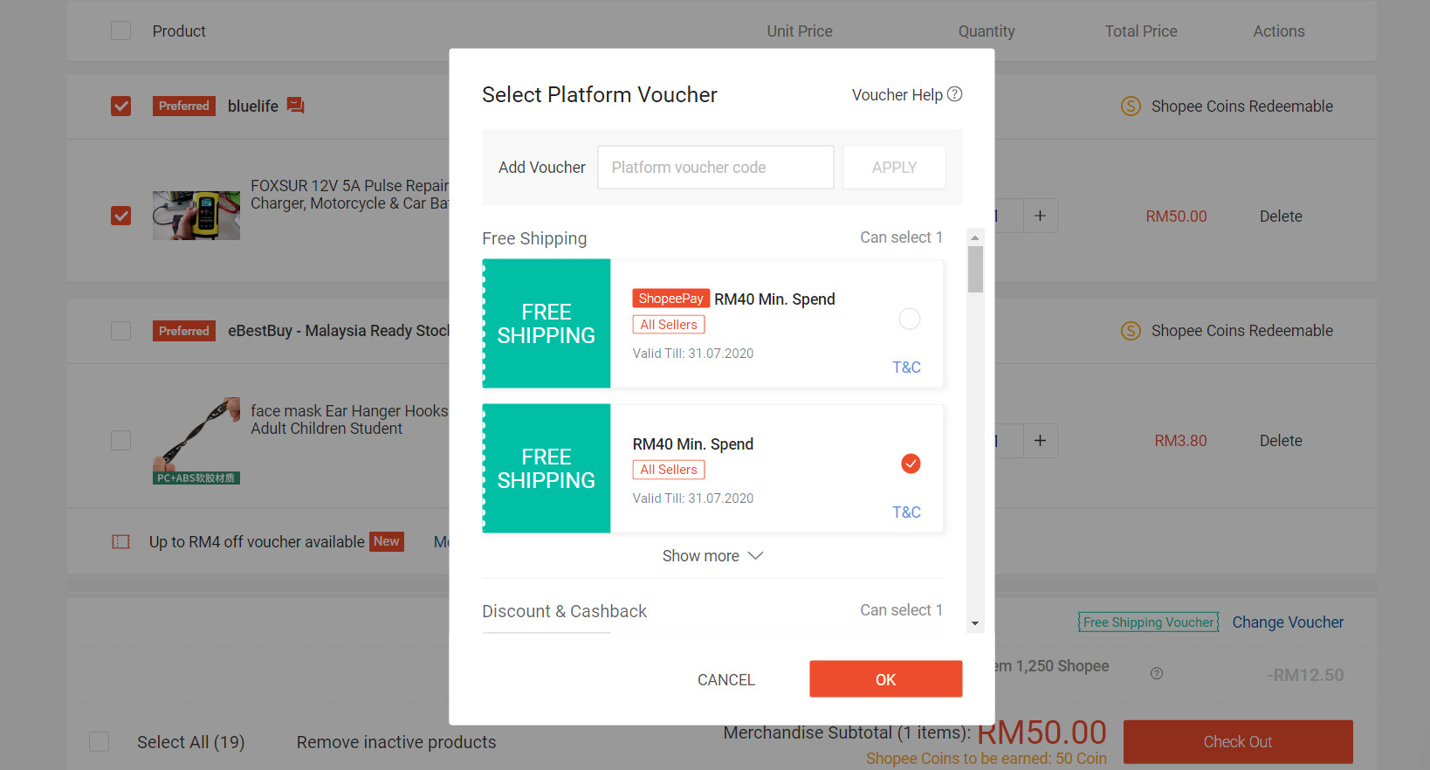Open face mask Ear Hanger Hooks product title
The height and width of the screenshot is (770, 1430).
click(x=349, y=420)
